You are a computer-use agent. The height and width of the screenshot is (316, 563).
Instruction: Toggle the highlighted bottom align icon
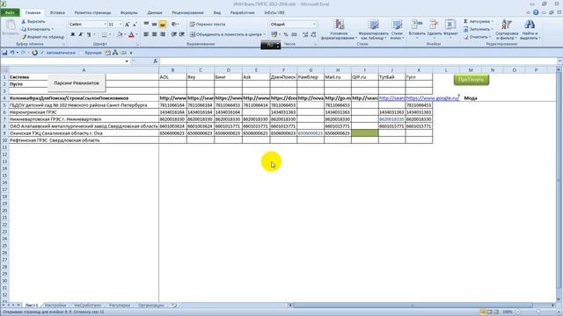[162, 25]
